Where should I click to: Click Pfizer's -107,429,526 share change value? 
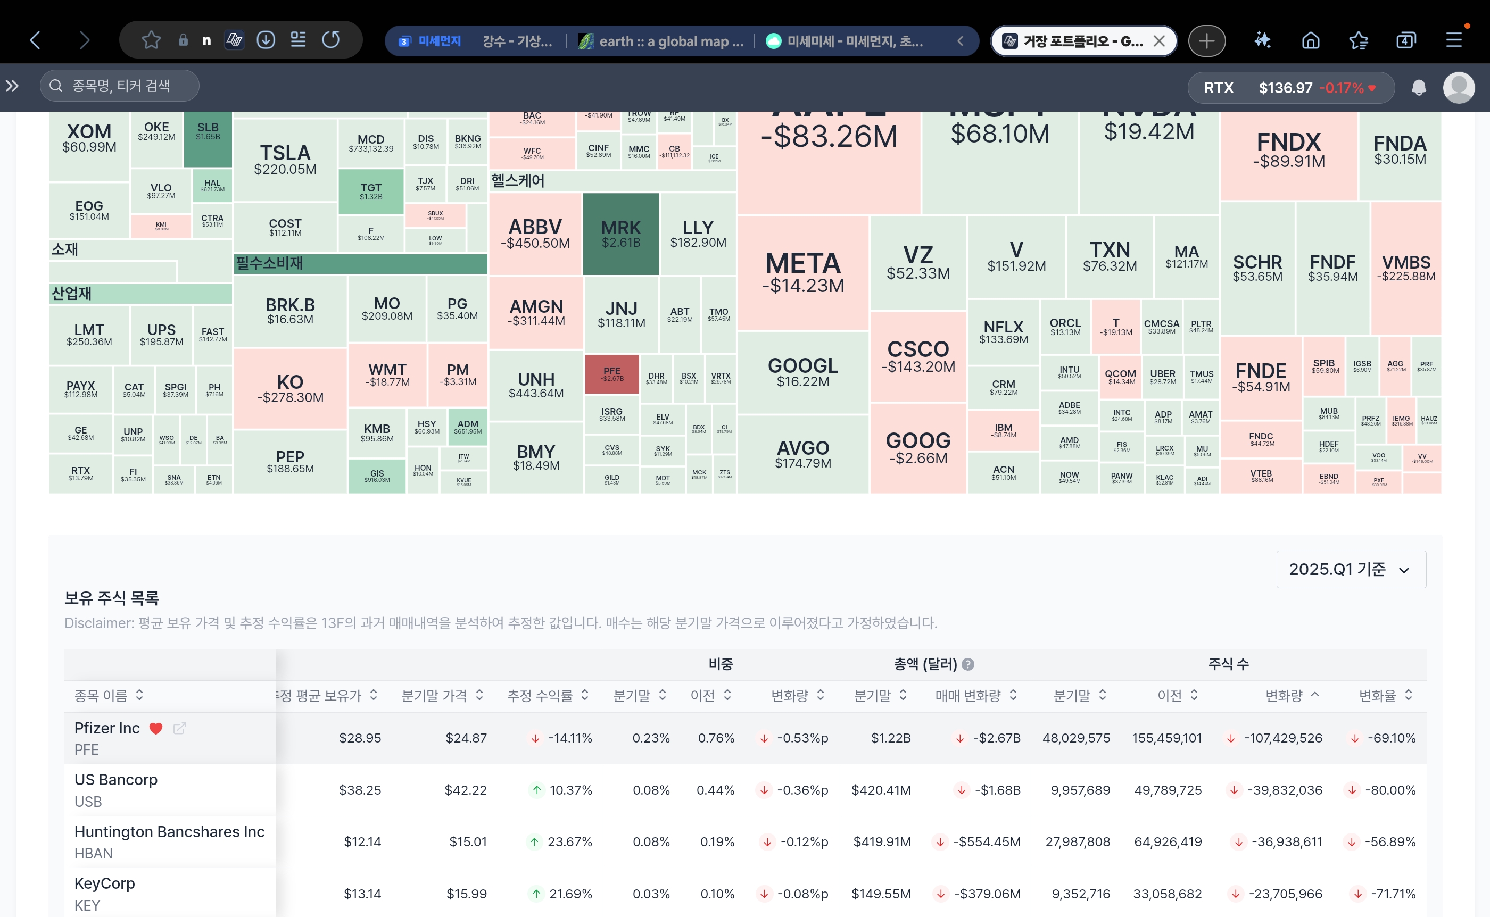point(1282,738)
